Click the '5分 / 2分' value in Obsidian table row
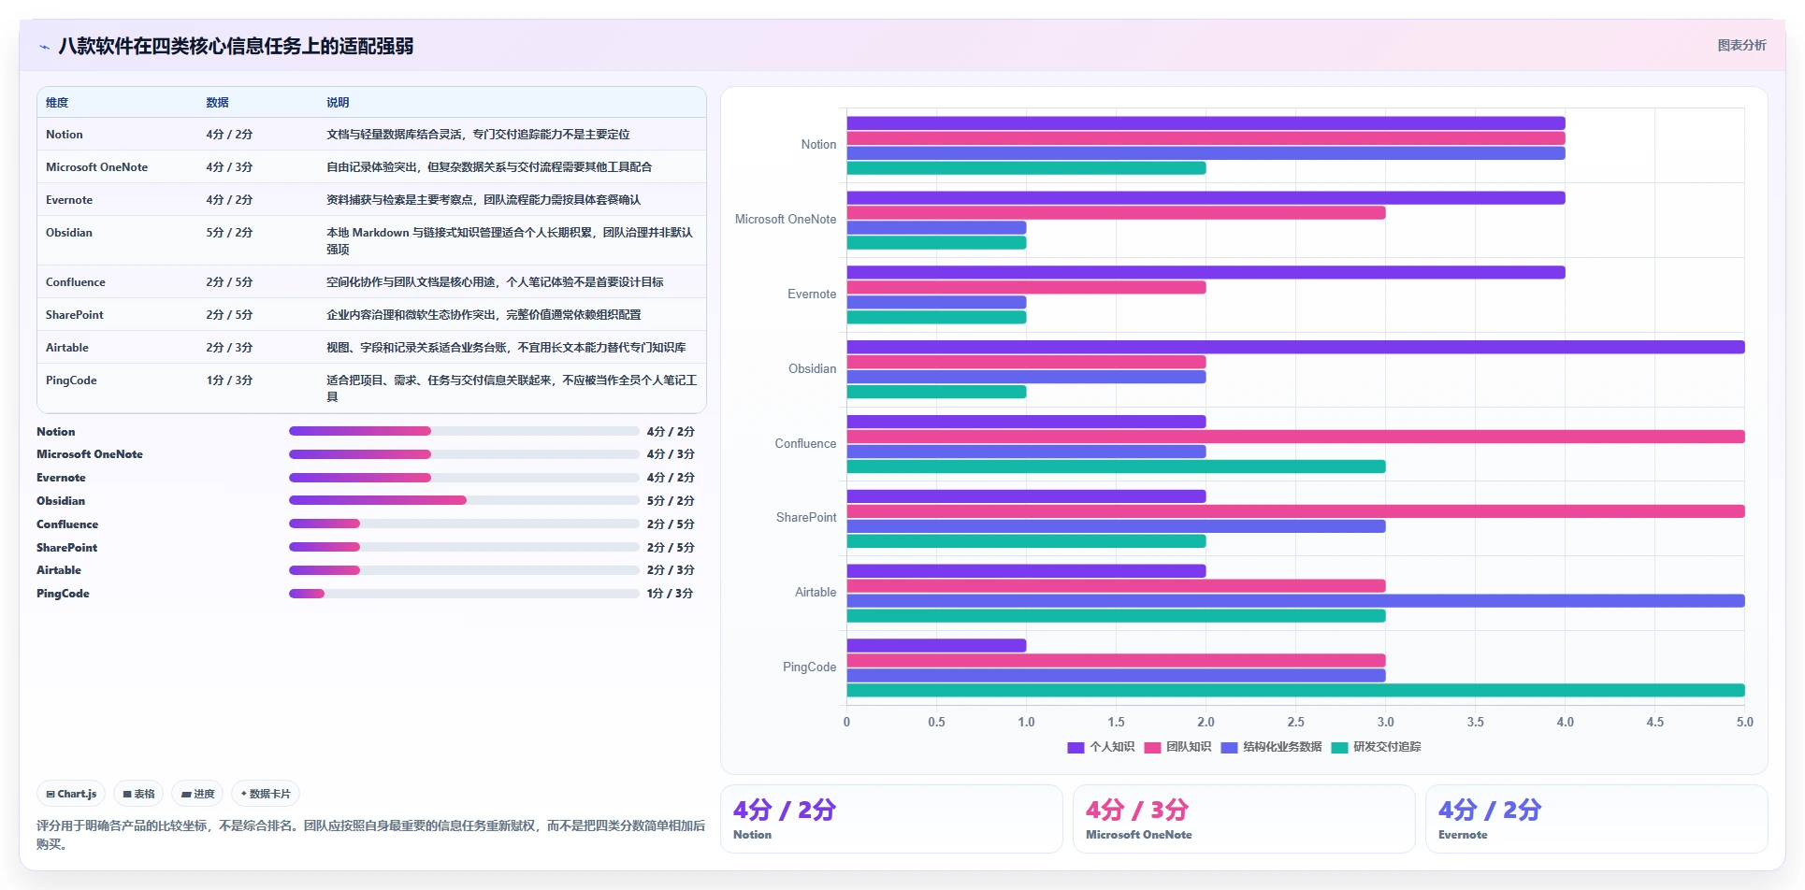This screenshot has height=890, width=1805. pyautogui.click(x=230, y=233)
